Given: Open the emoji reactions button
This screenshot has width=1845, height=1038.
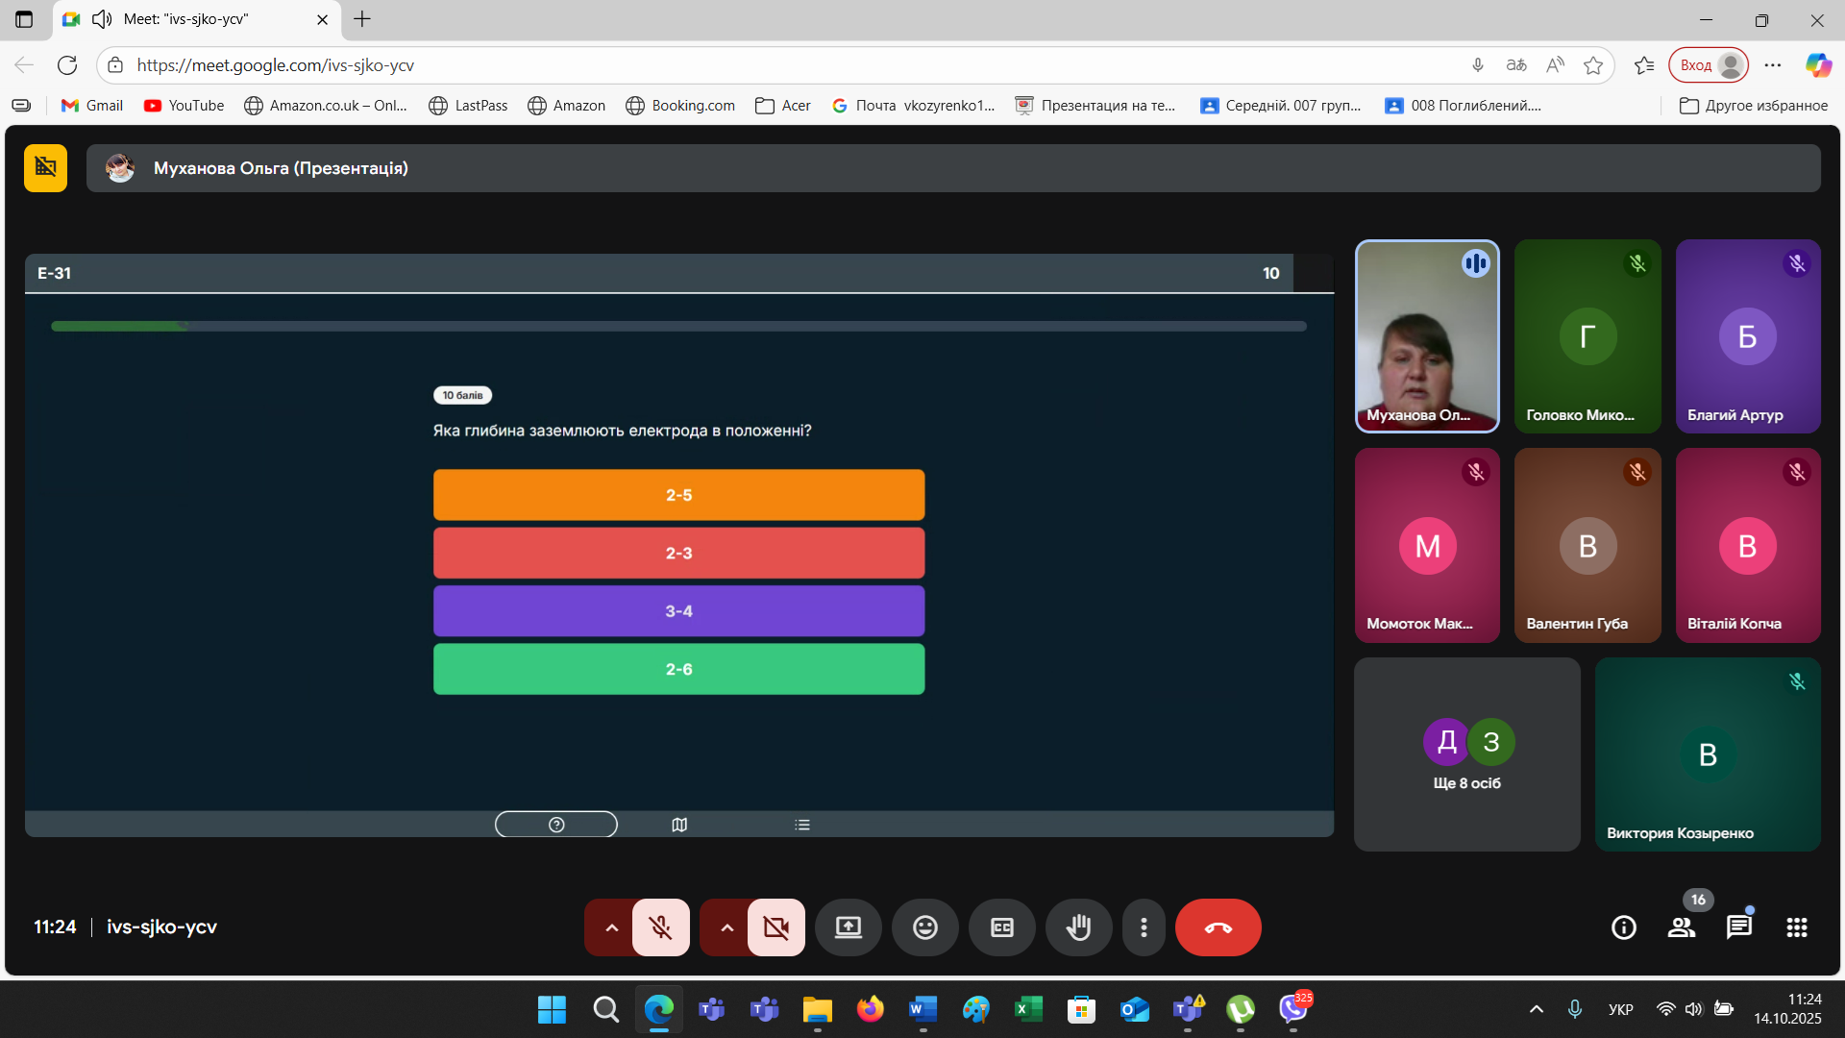Looking at the screenshot, I should 924,927.
